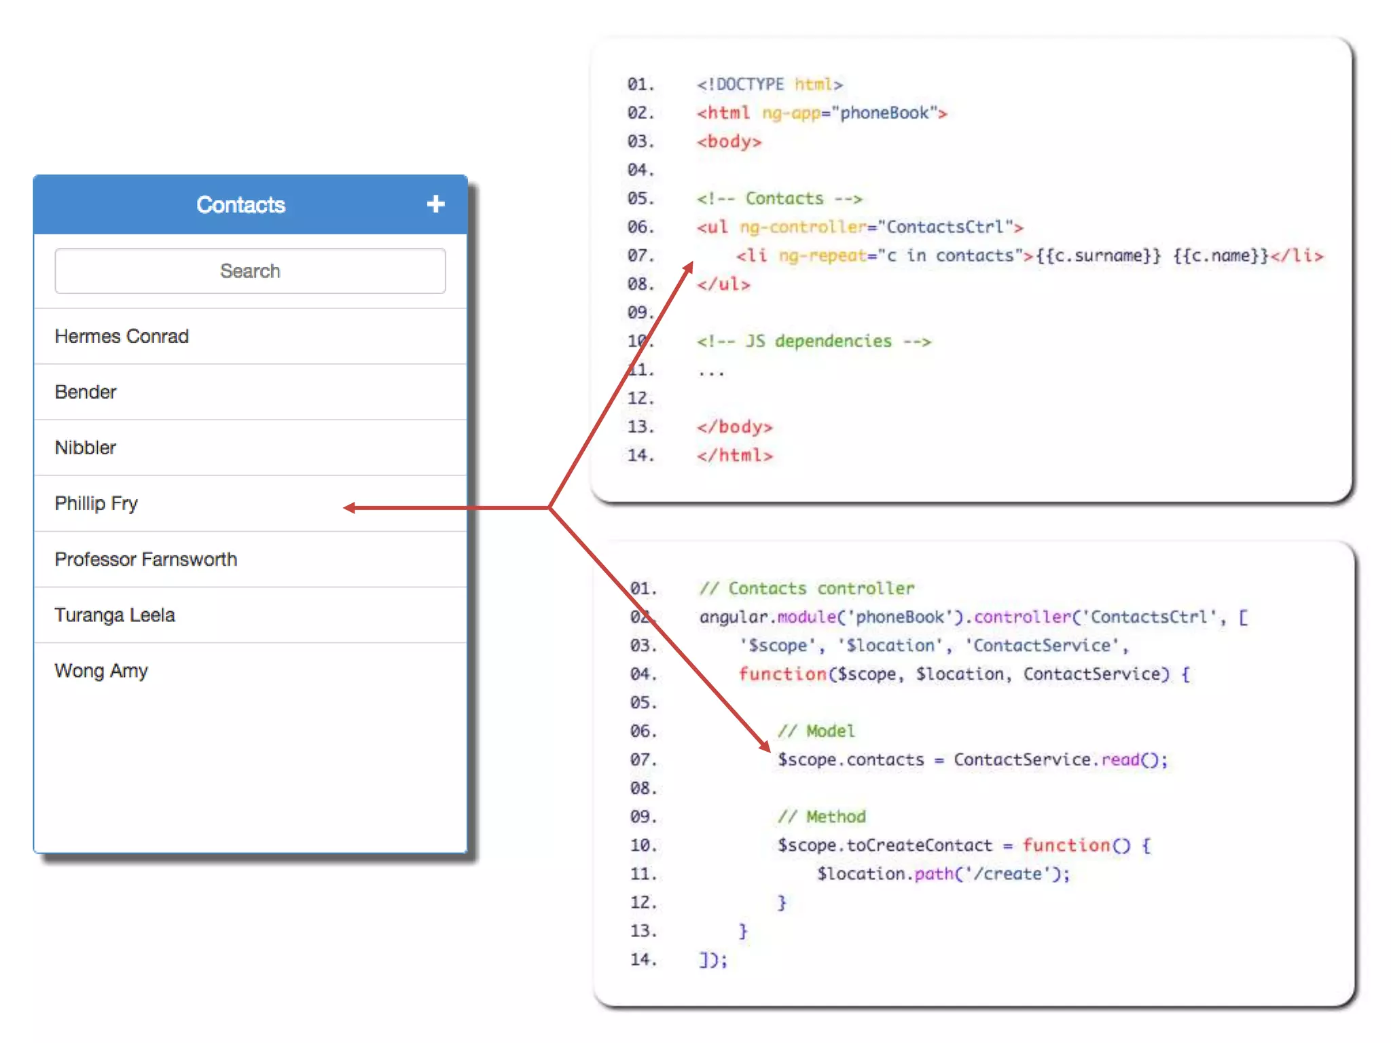
Task: Click the $location.path('/create') code line
Action: tap(943, 874)
